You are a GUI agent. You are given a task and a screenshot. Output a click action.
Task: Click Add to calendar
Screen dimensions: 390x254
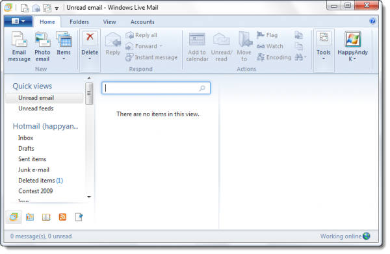pos(197,47)
